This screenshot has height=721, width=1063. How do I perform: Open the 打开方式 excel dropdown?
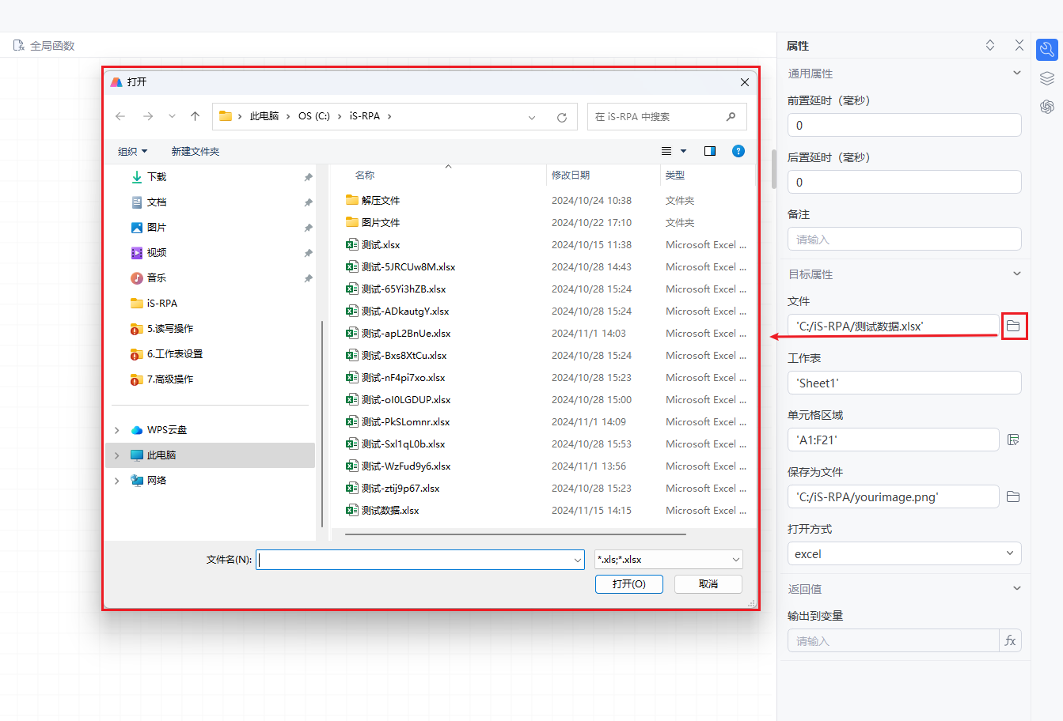[x=904, y=553]
